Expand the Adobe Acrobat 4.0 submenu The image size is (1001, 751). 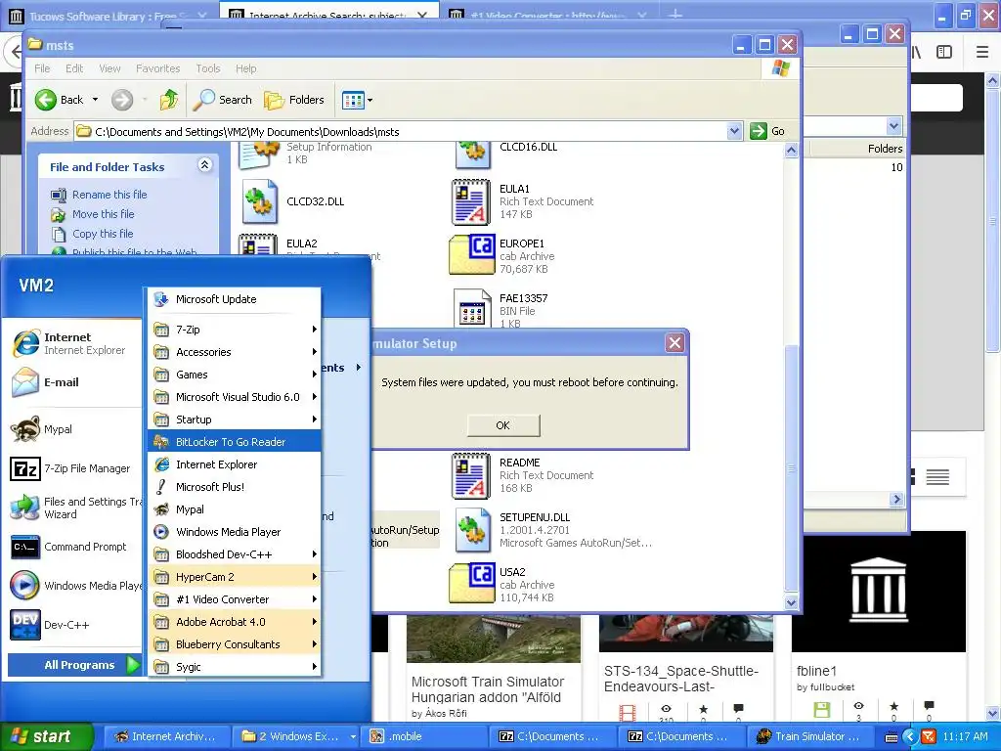click(235, 622)
